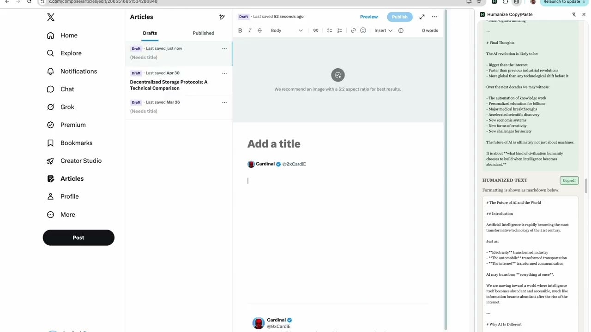Insert a hyperlink with link icon
The height and width of the screenshot is (332, 591).
coord(353,30)
